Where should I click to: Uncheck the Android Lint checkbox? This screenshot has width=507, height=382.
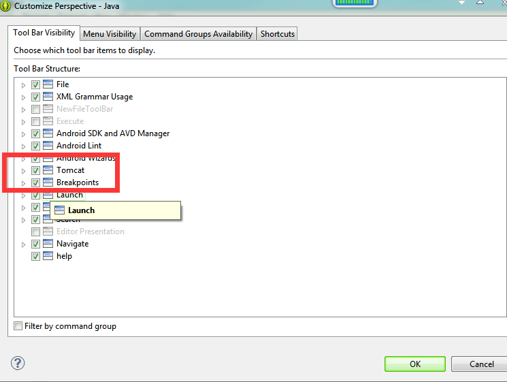(x=35, y=146)
